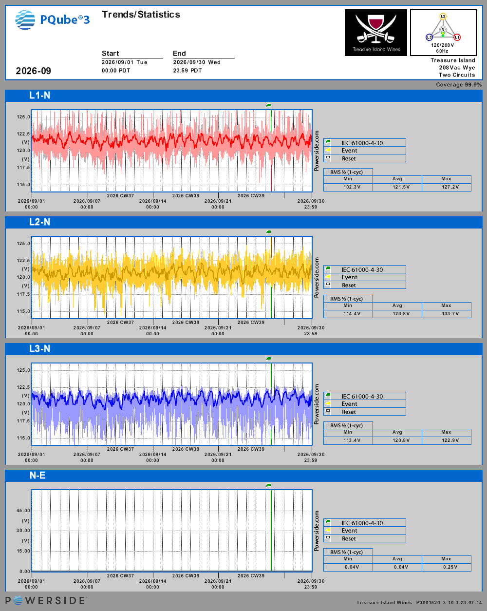The height and width of the screenshot is (611, 487).
Task: Click End date 2026/09/30 Wed
Action: pyautogui.click(x=197, y=62)
